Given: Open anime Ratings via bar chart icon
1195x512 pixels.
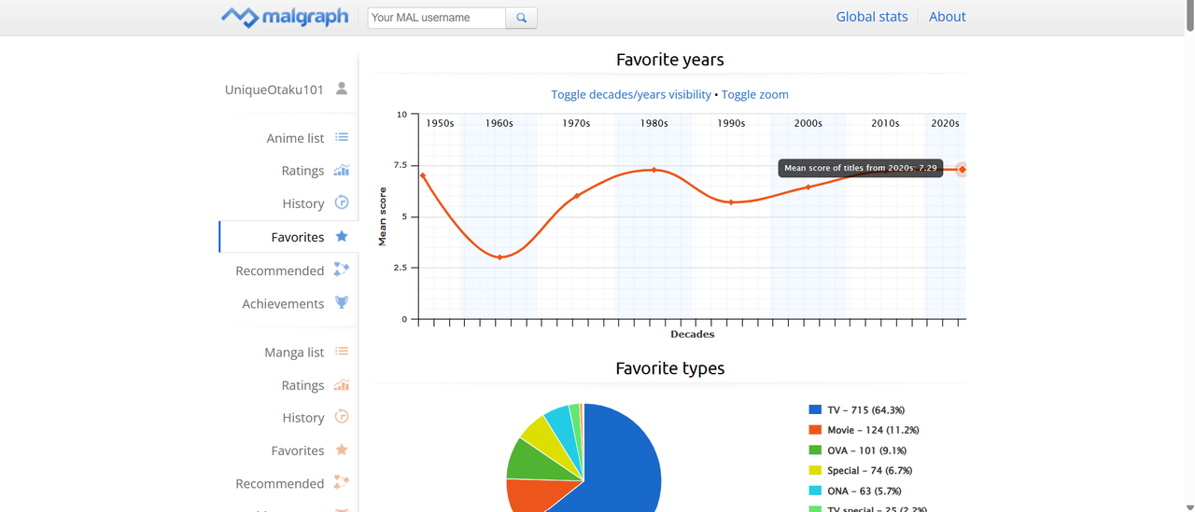Looking at the screenshot, I should (x=342, y=170).
